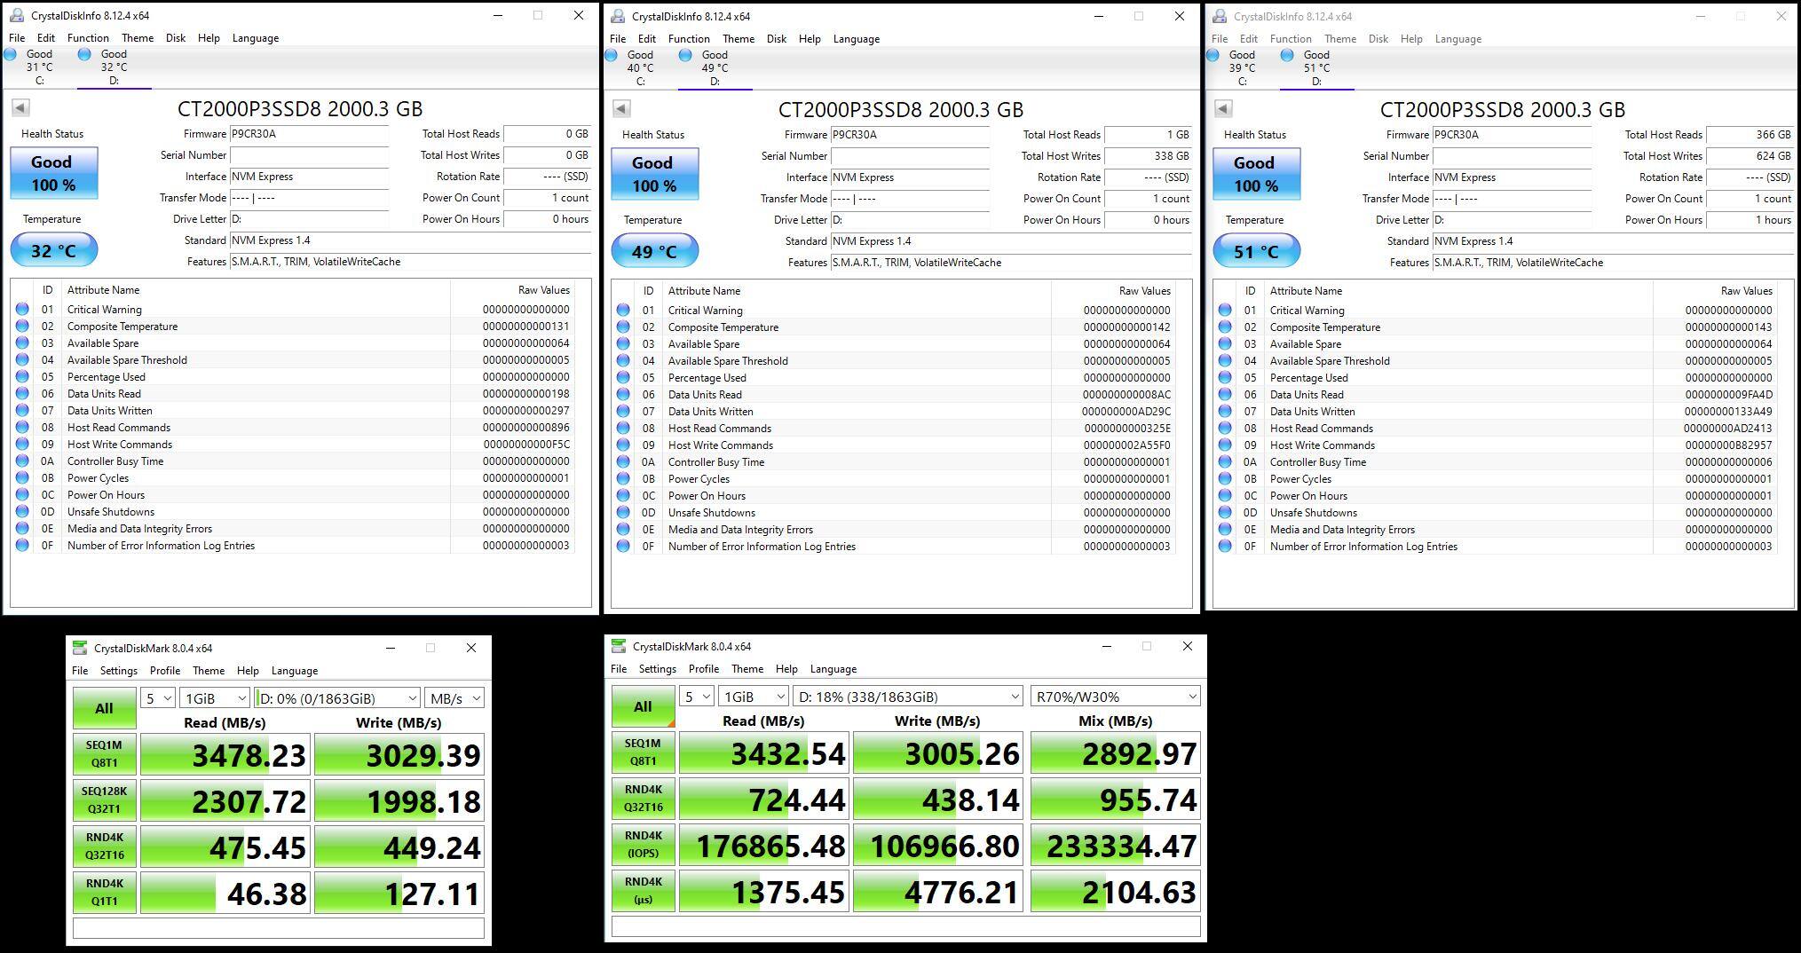Open the R70%/W30% mix ratio dropdown
Viewport: 1801px width, 953px height.
(x=1114, y=697)
